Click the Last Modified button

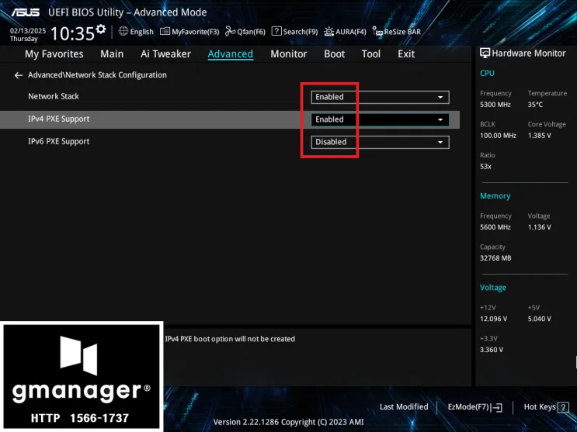coord(404,407)
